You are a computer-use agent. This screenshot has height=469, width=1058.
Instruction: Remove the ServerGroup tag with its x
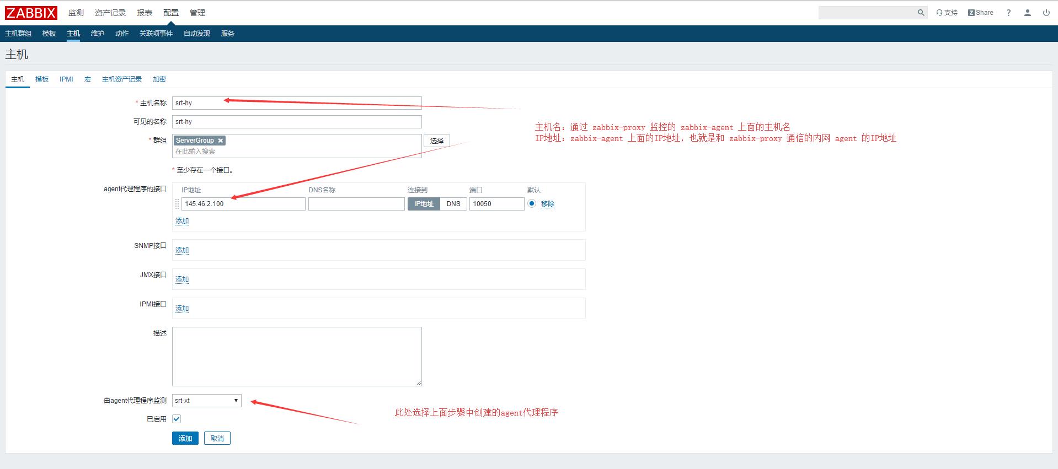pos(220,141)
